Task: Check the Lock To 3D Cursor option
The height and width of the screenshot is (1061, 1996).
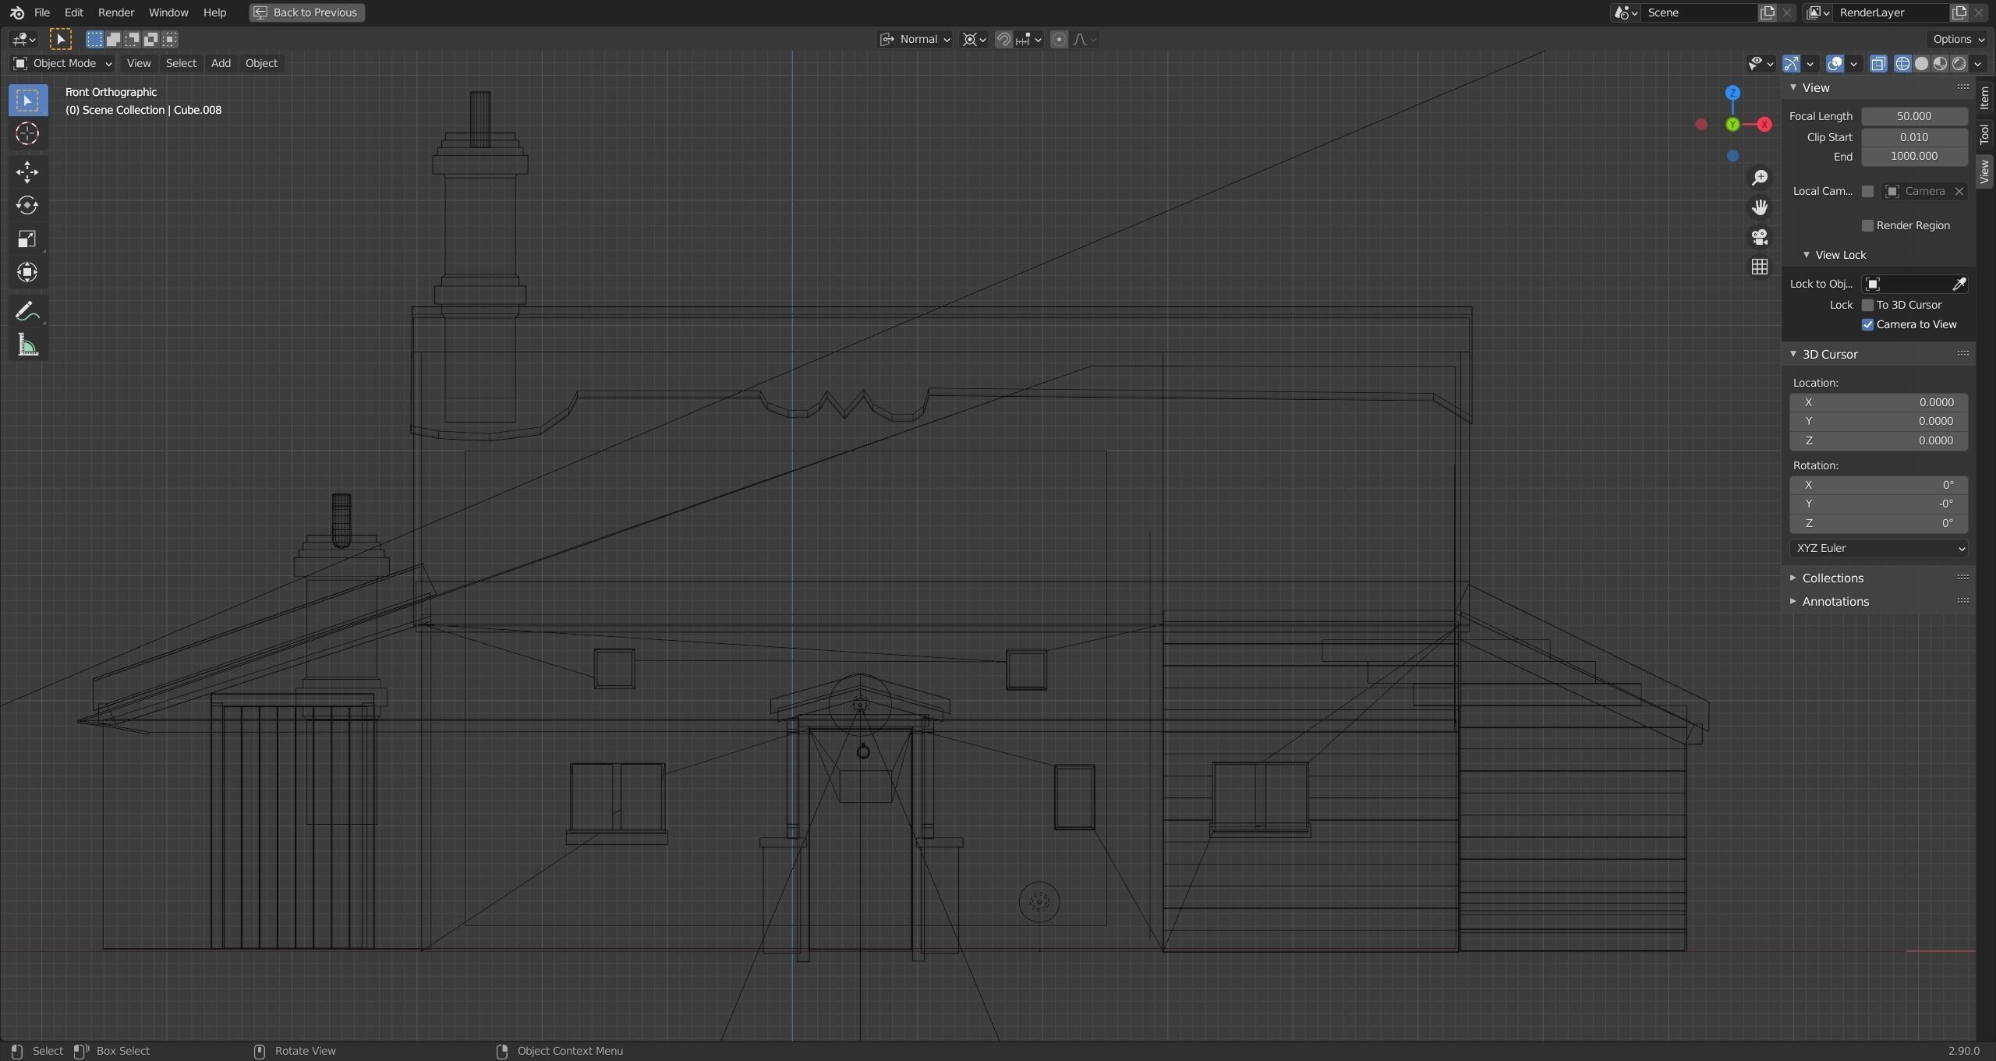Action: pyautogui.click(x=1867, y=305)
